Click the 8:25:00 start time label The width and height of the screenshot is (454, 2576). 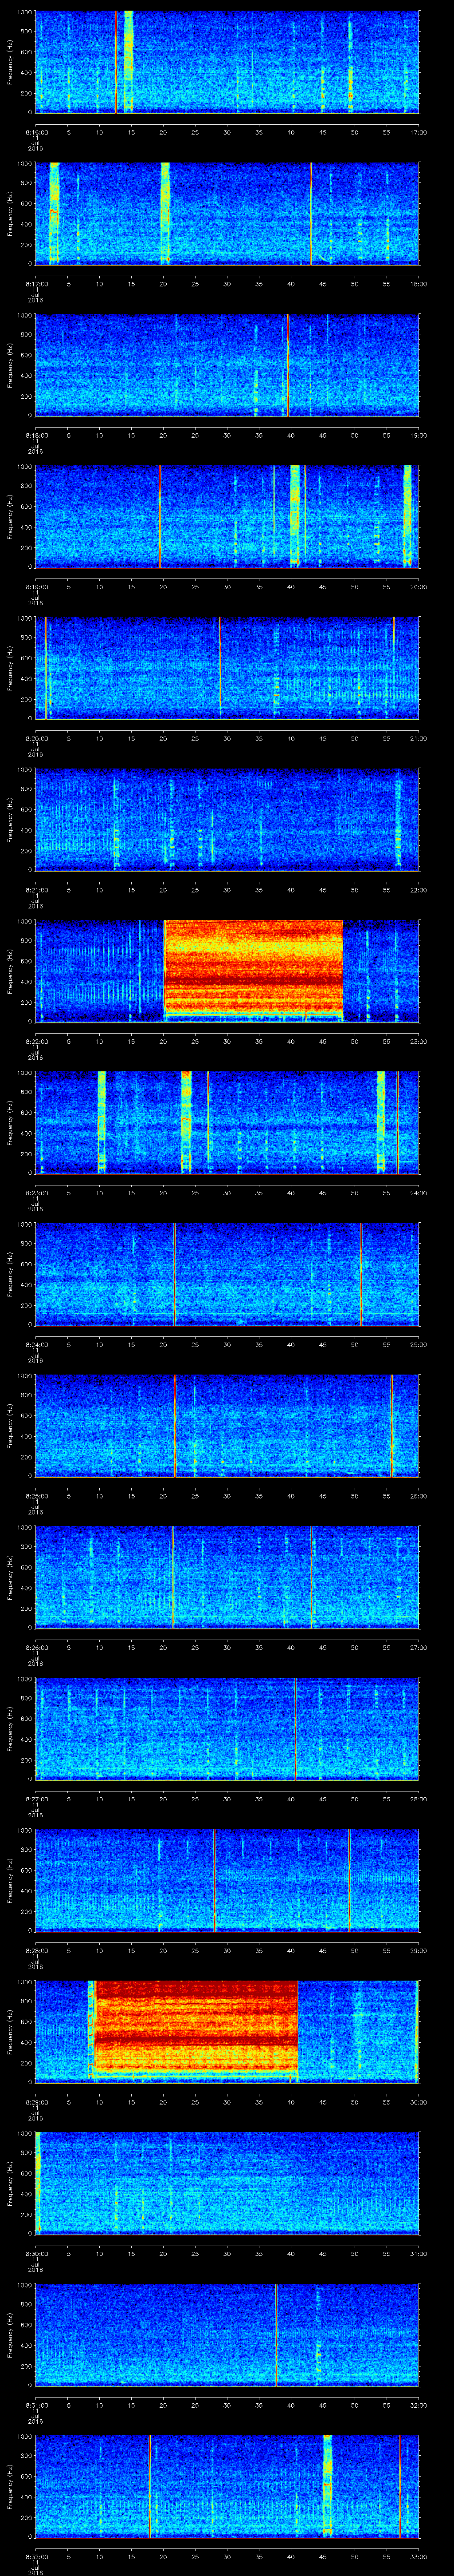(x=36, y=1496)
